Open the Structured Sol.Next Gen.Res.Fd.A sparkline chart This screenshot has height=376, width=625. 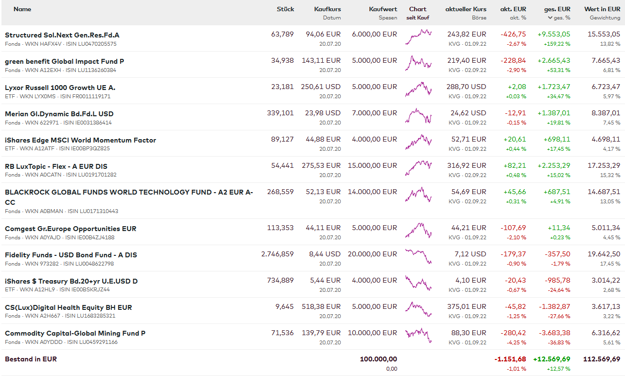click(418, 37)
